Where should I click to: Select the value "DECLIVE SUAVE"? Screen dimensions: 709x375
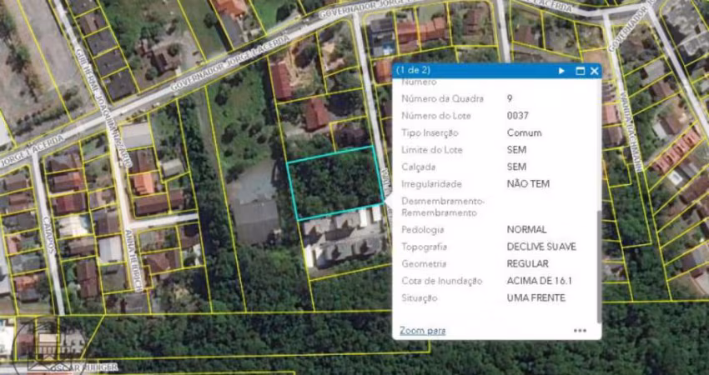point(541,247)
